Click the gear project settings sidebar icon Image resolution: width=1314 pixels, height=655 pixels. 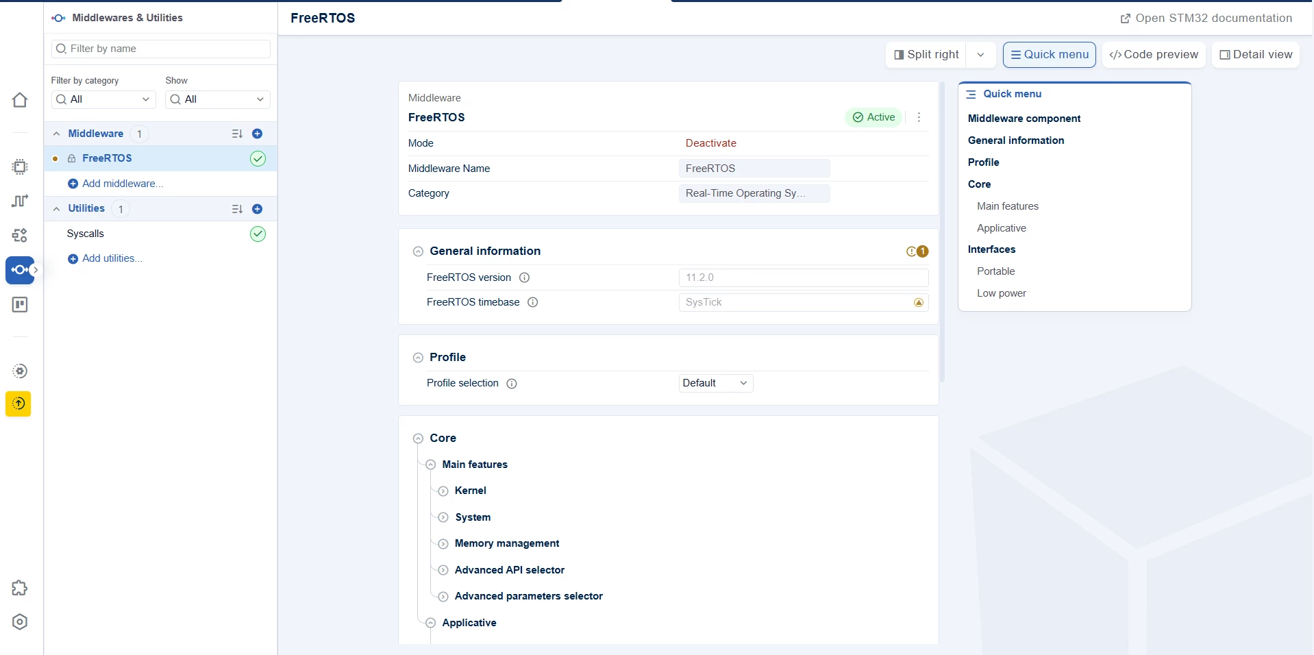click(x=20, y=371)
